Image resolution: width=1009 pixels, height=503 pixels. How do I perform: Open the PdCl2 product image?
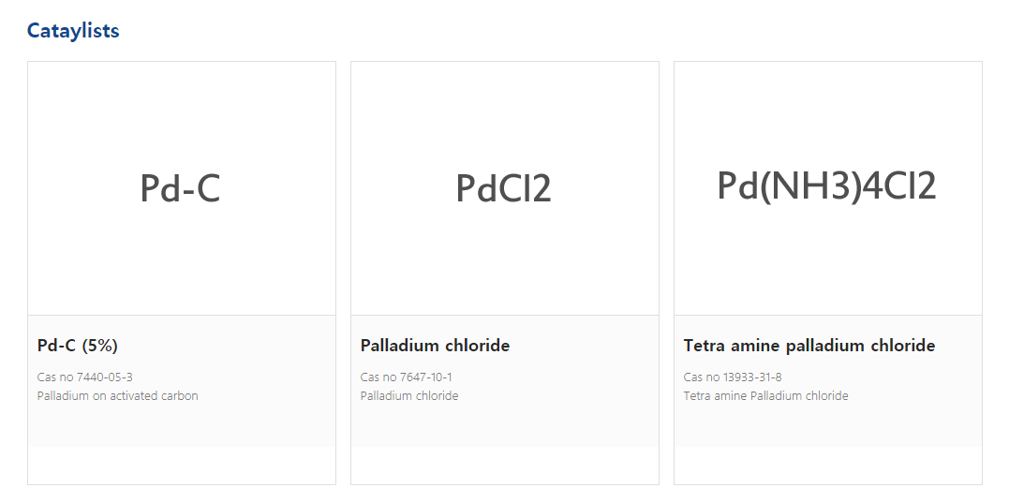pos(504,188)
